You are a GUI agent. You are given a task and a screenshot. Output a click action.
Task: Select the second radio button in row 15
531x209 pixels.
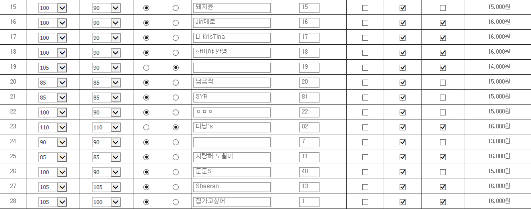pyautogui.click(x=175, y=8)
